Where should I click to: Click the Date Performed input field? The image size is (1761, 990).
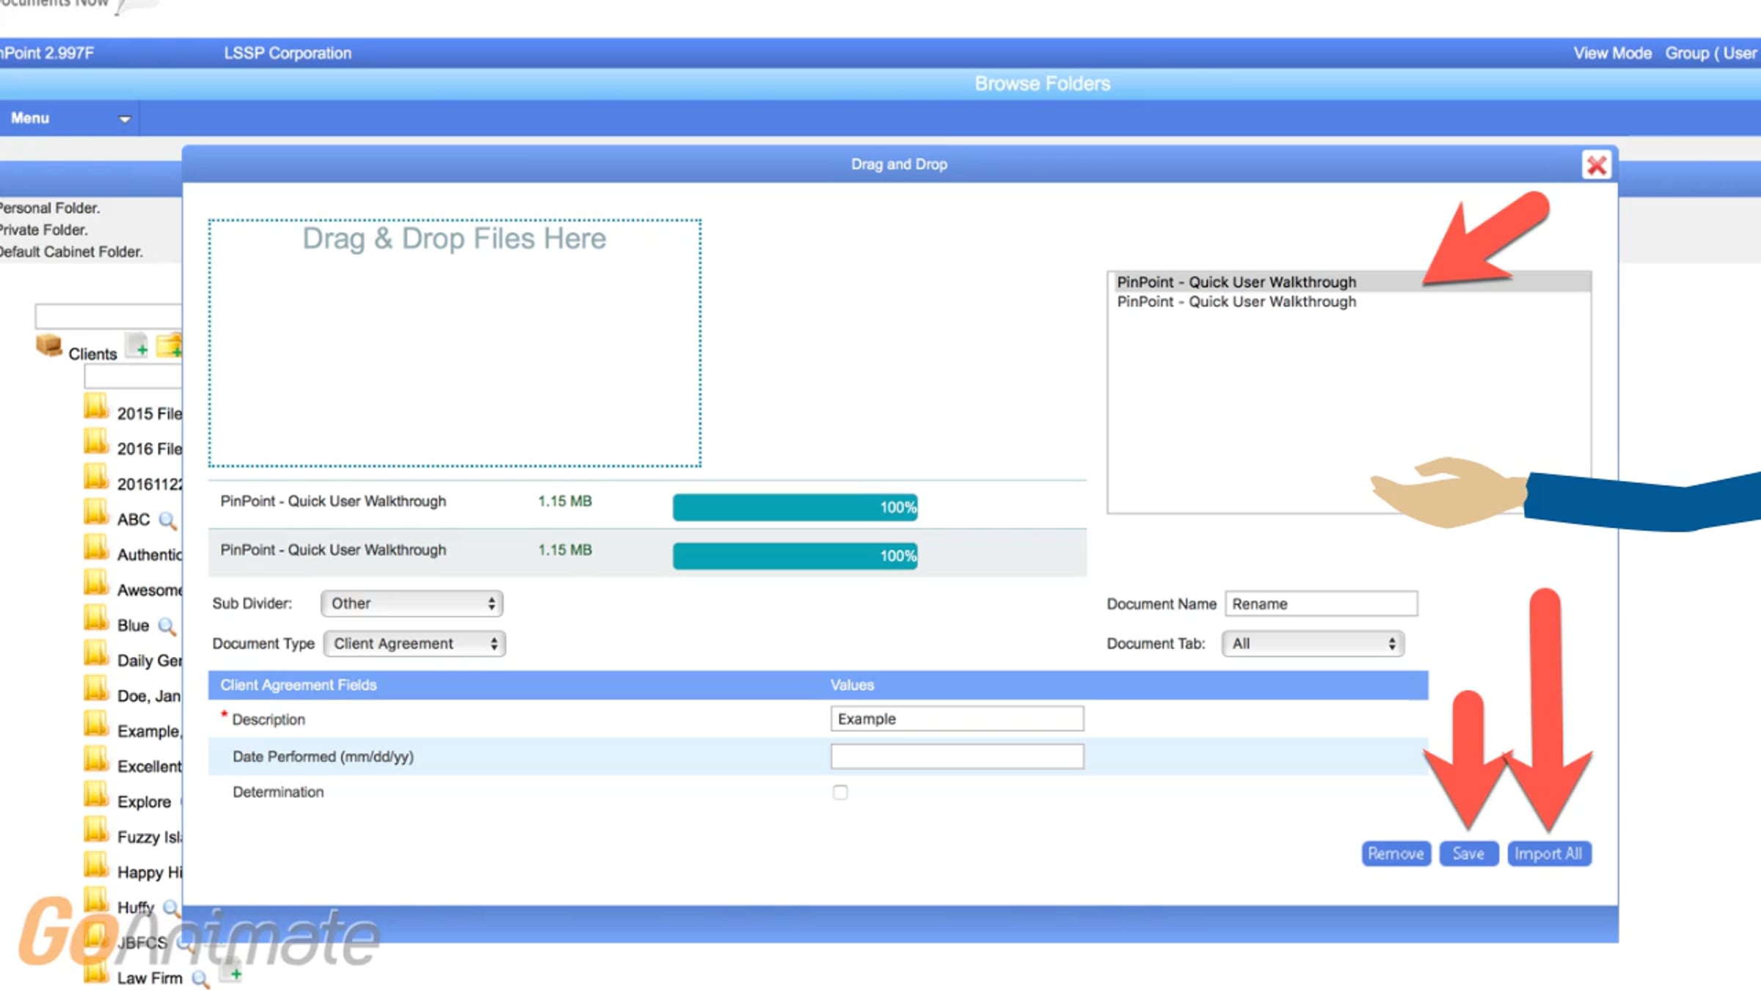coord(957,757)
